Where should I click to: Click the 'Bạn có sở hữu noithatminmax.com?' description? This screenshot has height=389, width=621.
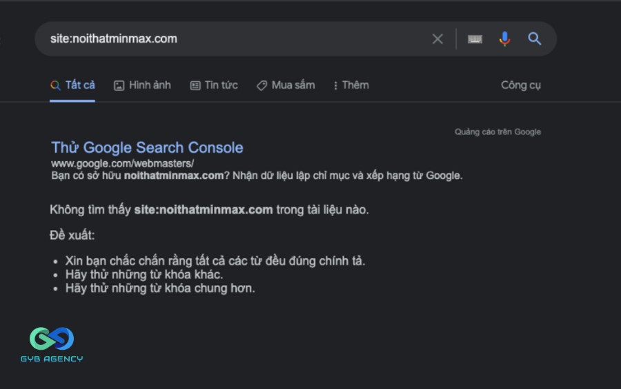click(x=257, y=176)
